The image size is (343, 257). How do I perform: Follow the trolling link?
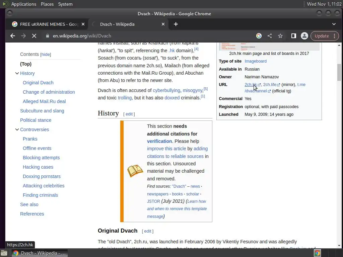click(125, 98)
